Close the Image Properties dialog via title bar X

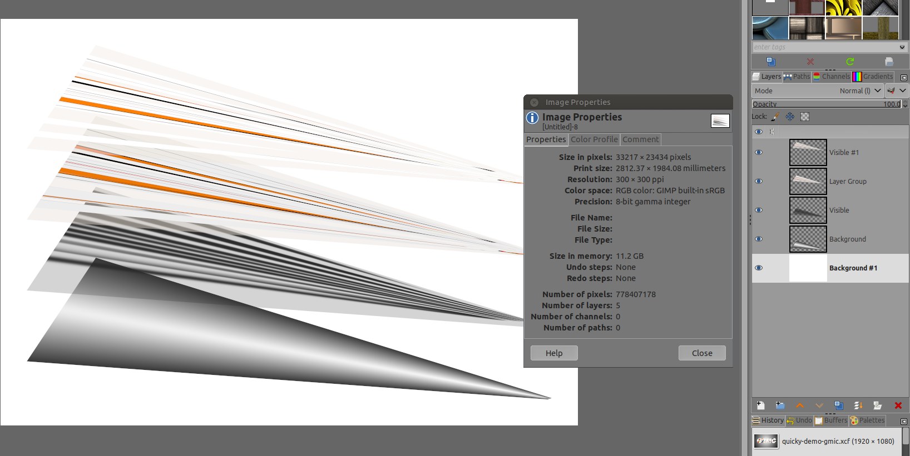click(x=534, y=102)
